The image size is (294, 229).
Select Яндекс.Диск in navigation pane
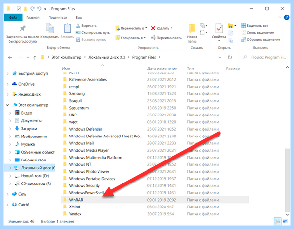29,94
